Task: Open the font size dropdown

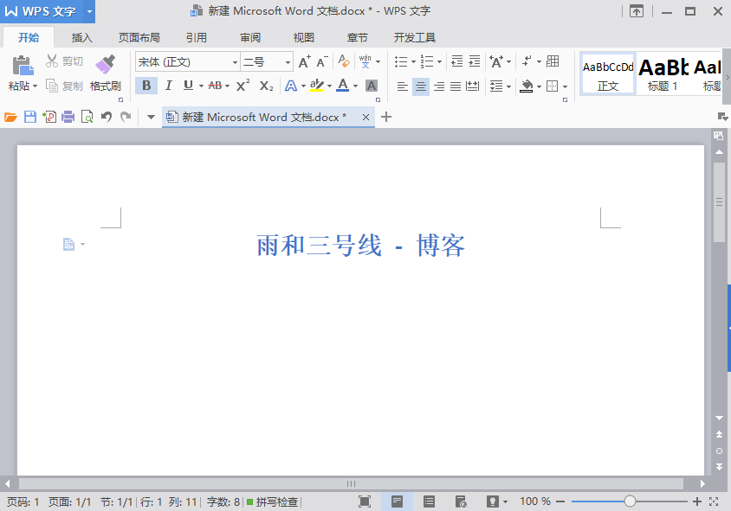Action: point(288,62)
